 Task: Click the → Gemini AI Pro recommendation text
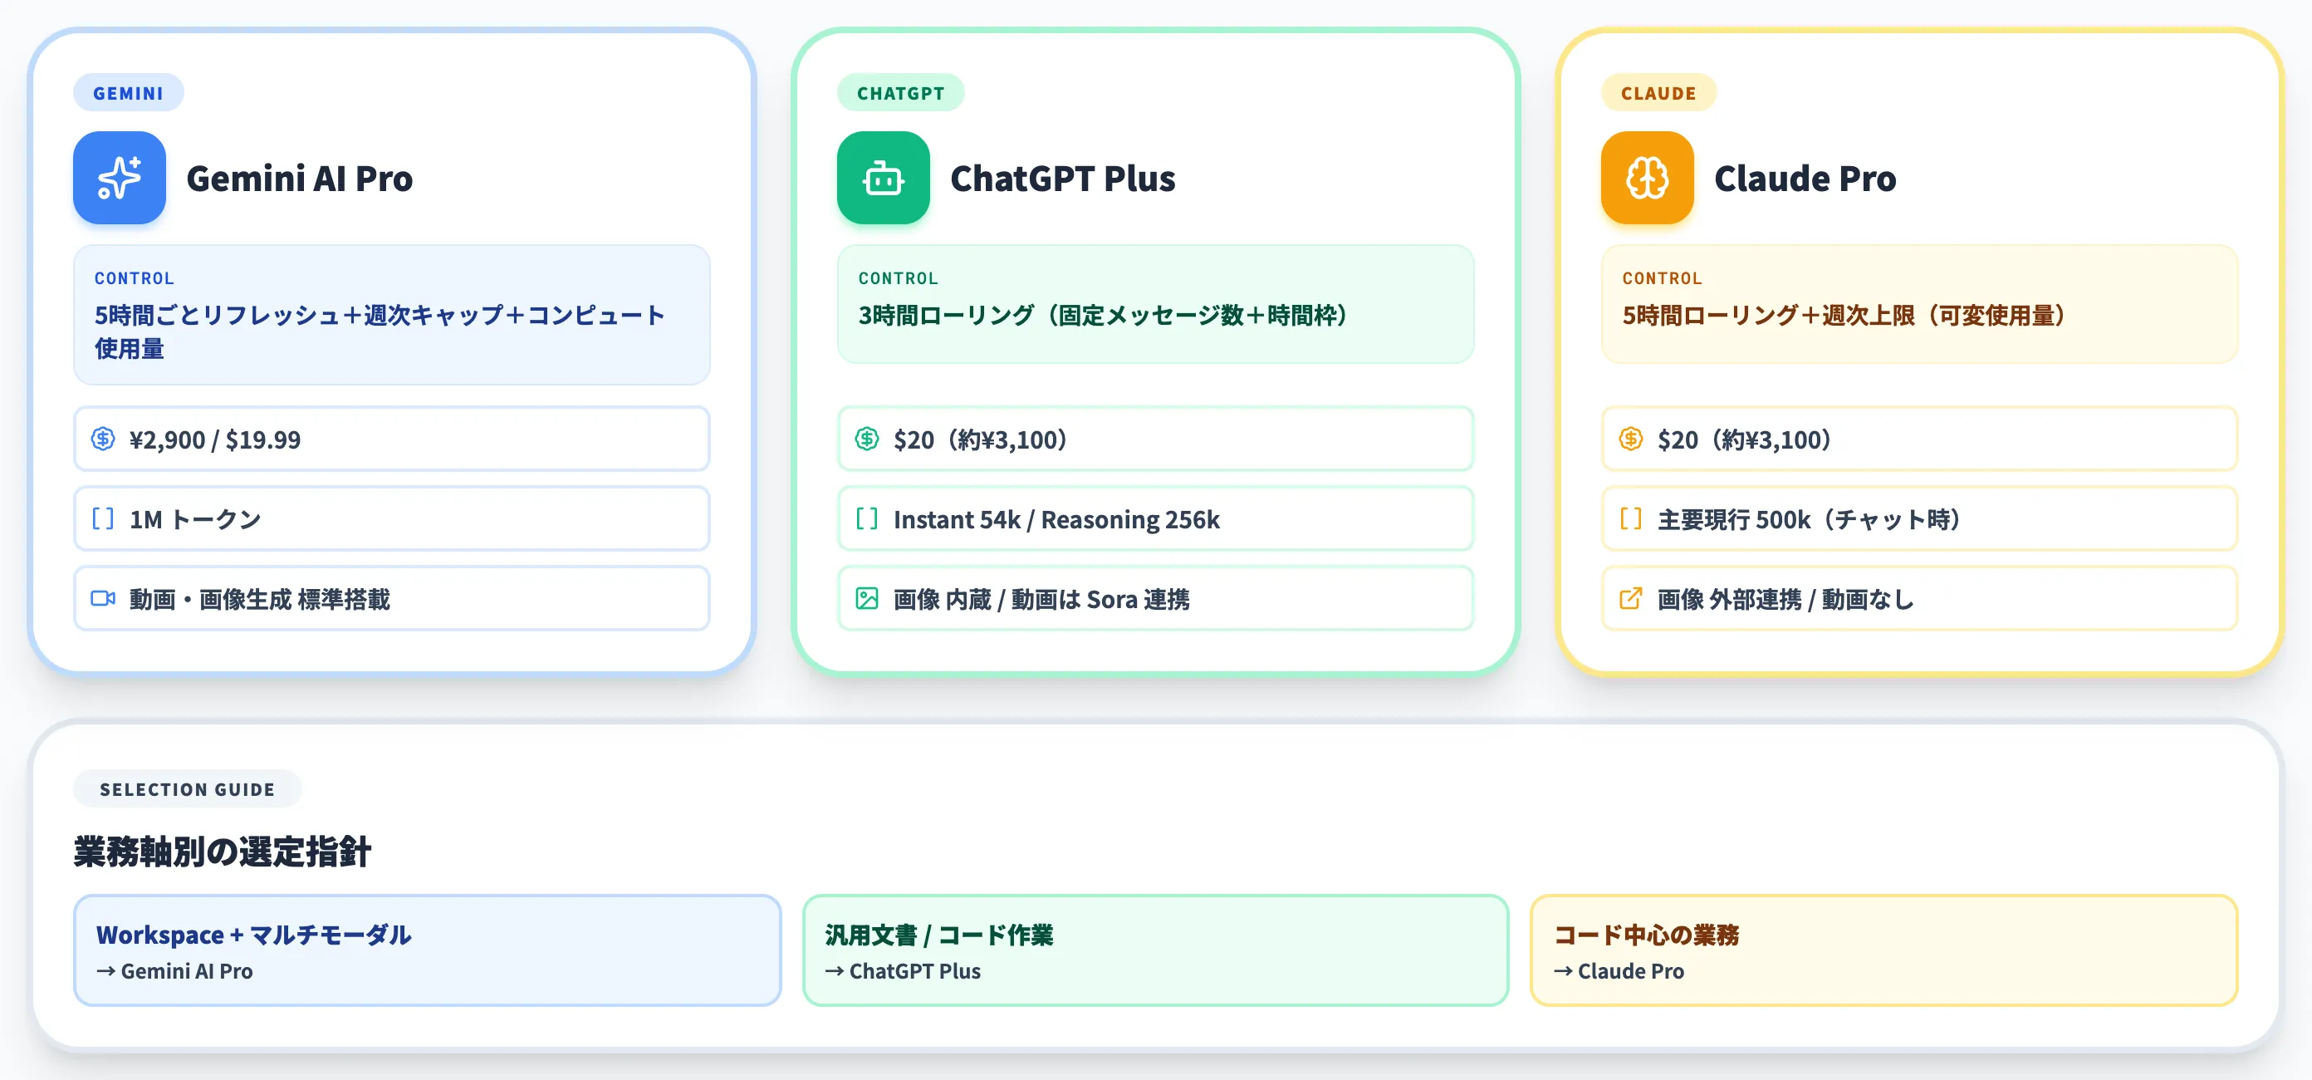tap(175, 971)
